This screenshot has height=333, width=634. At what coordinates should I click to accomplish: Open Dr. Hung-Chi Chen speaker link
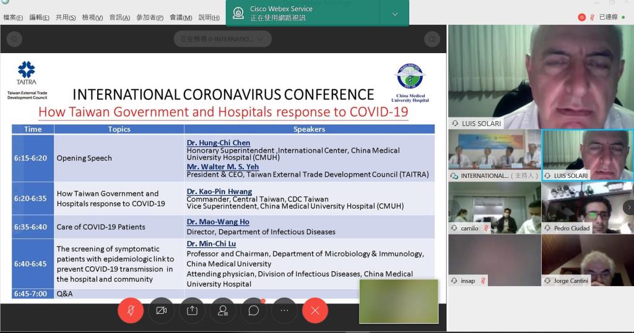point(219,143)
